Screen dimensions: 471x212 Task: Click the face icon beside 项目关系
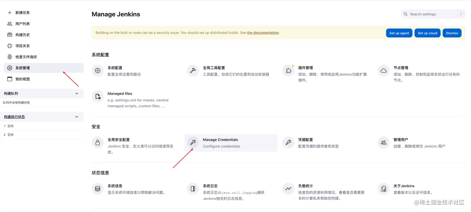point(9,46)
